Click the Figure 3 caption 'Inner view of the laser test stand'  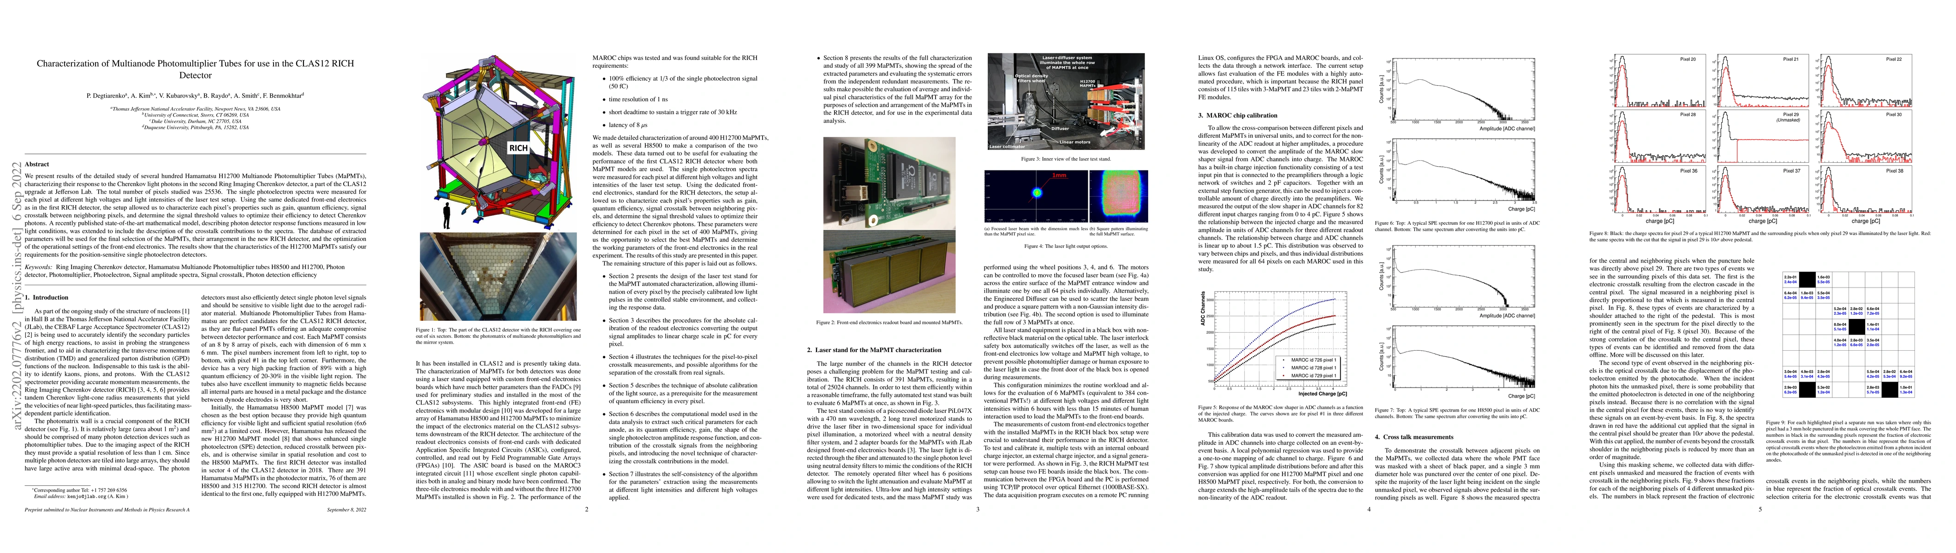tap(1066, 159)
